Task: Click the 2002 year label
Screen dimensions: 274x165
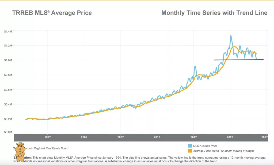Action: [84, 137]
